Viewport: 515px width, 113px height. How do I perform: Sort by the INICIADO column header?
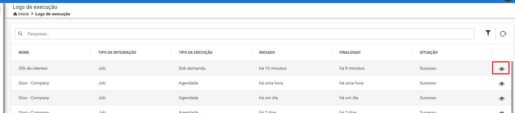tap(267, 53)
